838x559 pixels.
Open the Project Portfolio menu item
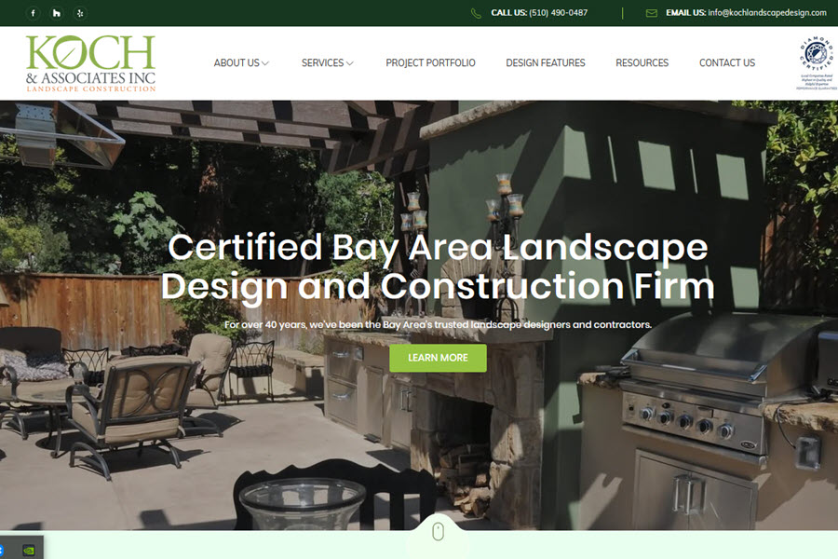point(430,63)
